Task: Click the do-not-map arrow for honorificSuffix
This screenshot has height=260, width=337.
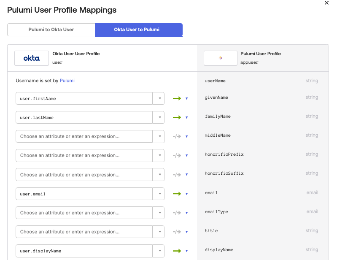Action: pyautogui.click(x=177, y=175)
